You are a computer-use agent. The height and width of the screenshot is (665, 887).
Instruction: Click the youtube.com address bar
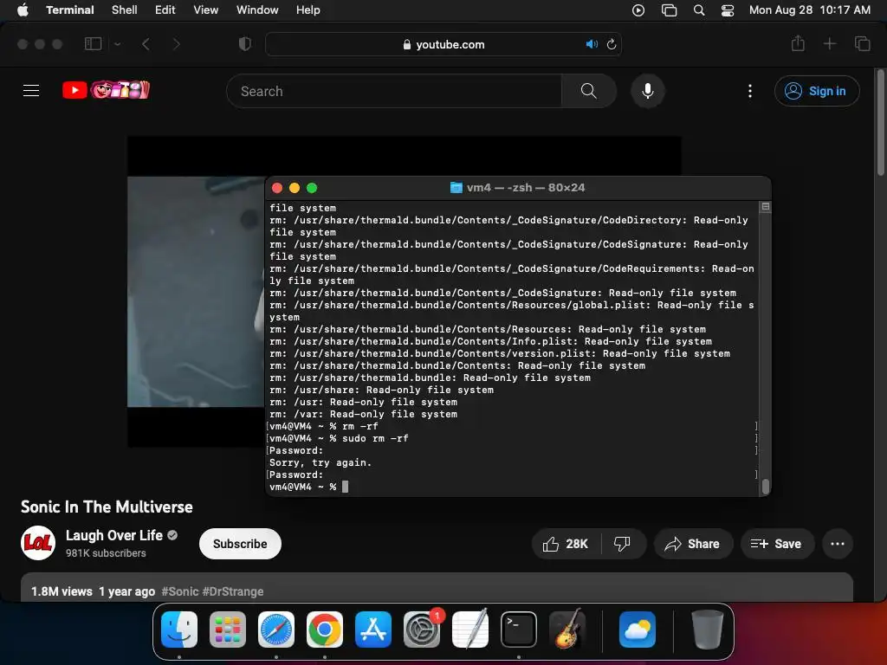[x=443, y=44]
